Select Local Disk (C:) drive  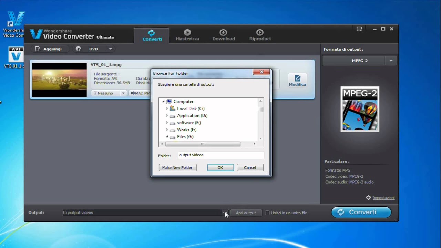[191, 108]
